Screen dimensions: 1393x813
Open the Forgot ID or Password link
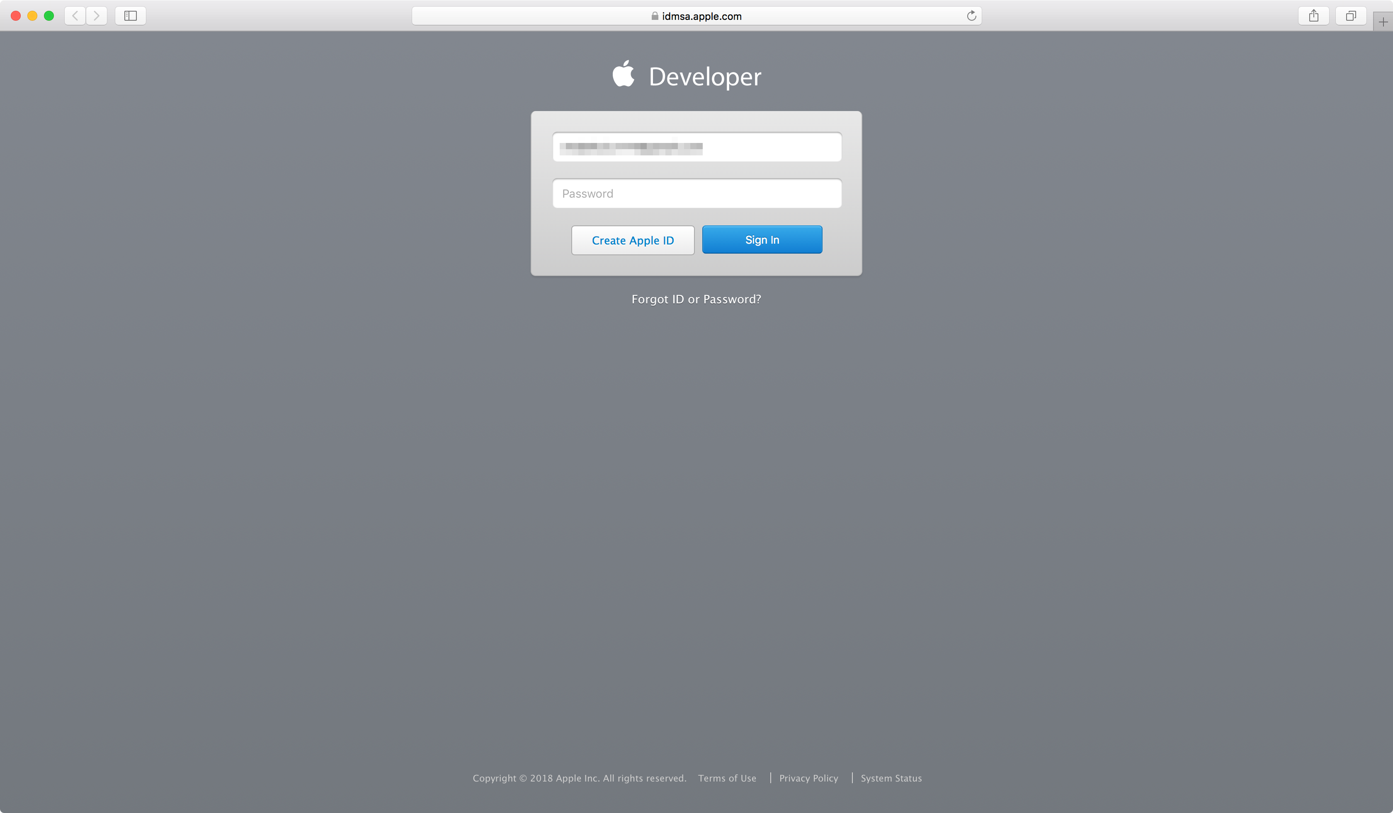click(696, 299)
